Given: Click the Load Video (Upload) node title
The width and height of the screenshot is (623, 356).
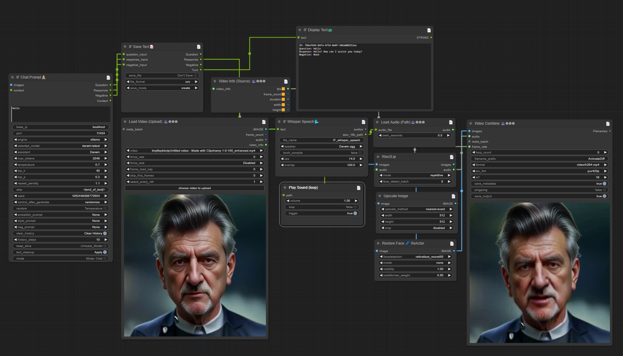Looking at the screenshot, I should (146, 122).
